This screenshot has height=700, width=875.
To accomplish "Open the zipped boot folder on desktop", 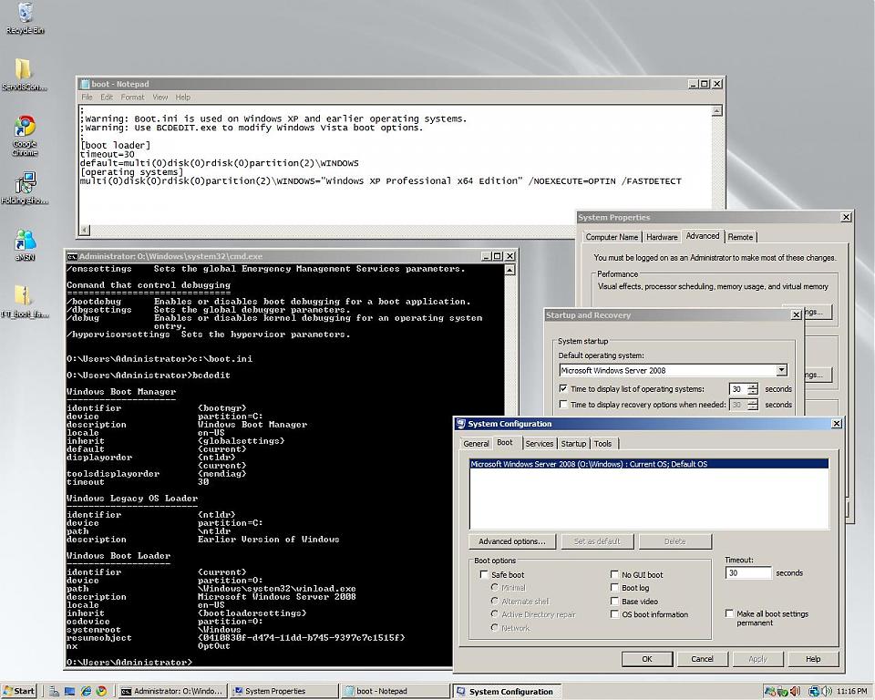I will (24, 300).
